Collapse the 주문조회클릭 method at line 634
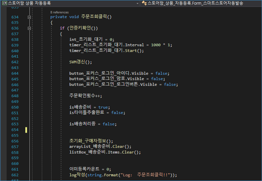 pos(29,17)
